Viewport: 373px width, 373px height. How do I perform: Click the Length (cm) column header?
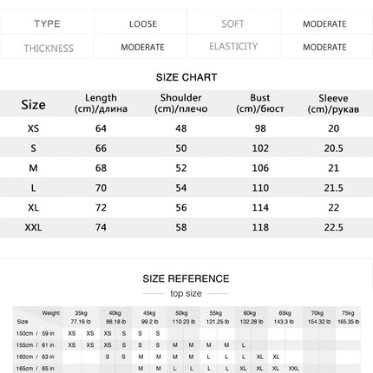[101, 103]
